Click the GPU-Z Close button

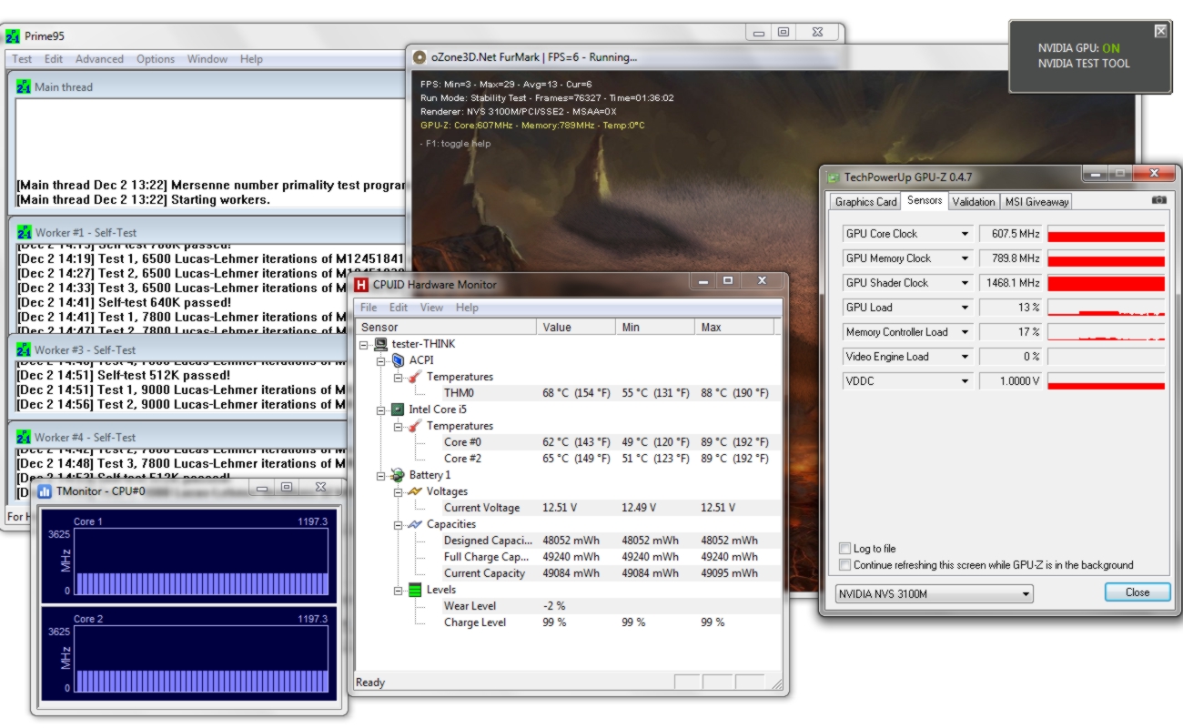pyautogui.click(x=1137, y=592)
